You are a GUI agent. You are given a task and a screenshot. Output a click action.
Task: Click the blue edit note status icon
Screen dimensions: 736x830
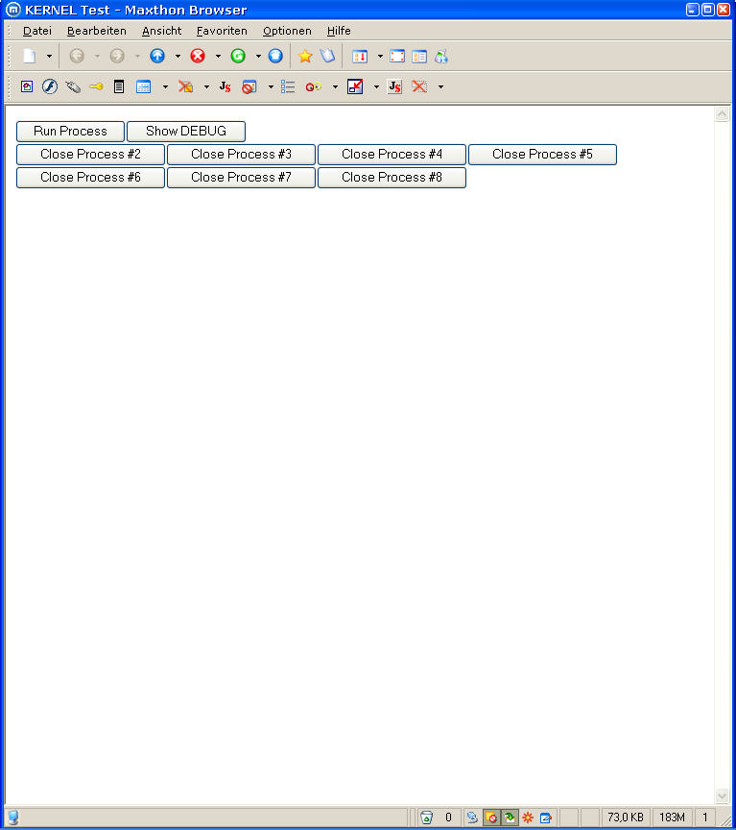coord(546,818)
